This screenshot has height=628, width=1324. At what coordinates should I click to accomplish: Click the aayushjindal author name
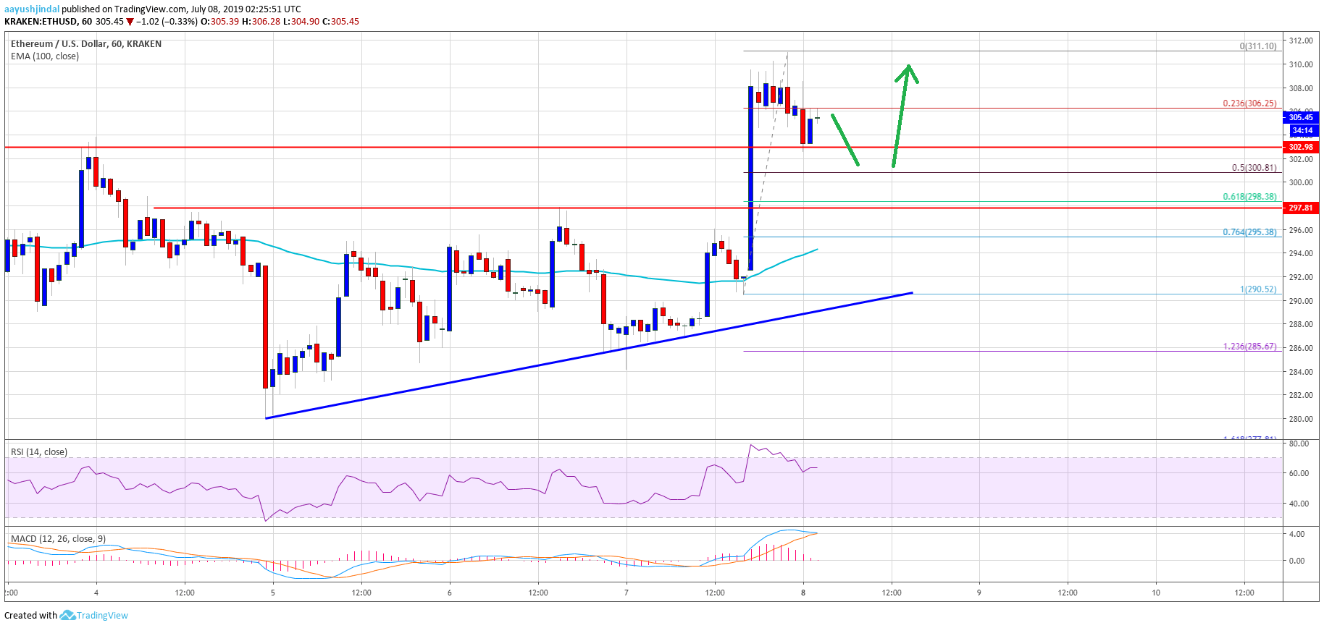point(32,9)
